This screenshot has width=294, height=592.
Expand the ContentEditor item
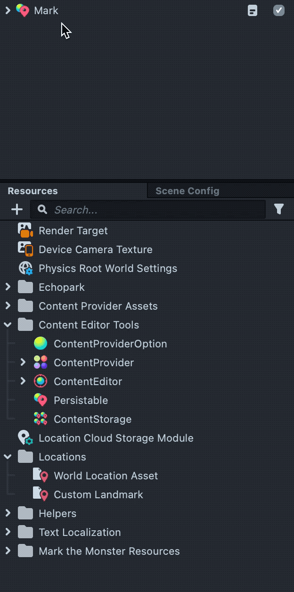pos(23,381)
